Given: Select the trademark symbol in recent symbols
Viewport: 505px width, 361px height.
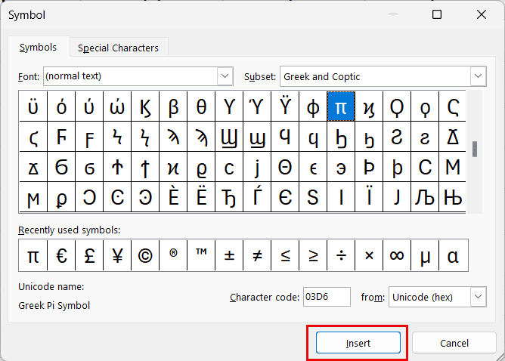Looking at the screenshot, I should pos(201,256).
